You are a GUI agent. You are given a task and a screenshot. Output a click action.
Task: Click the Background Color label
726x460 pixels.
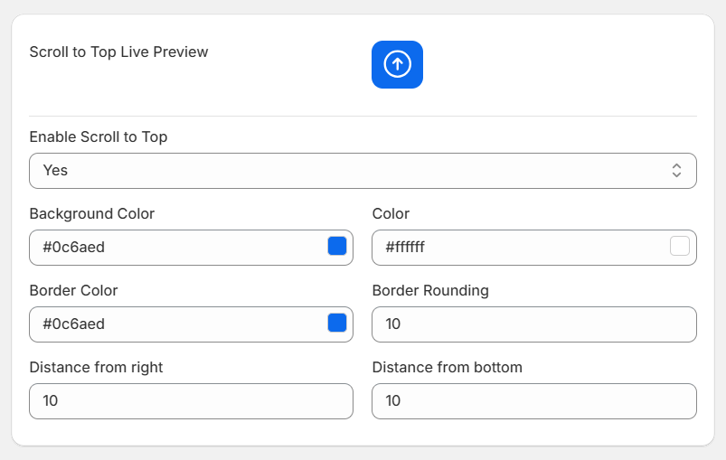coord(91,214)
